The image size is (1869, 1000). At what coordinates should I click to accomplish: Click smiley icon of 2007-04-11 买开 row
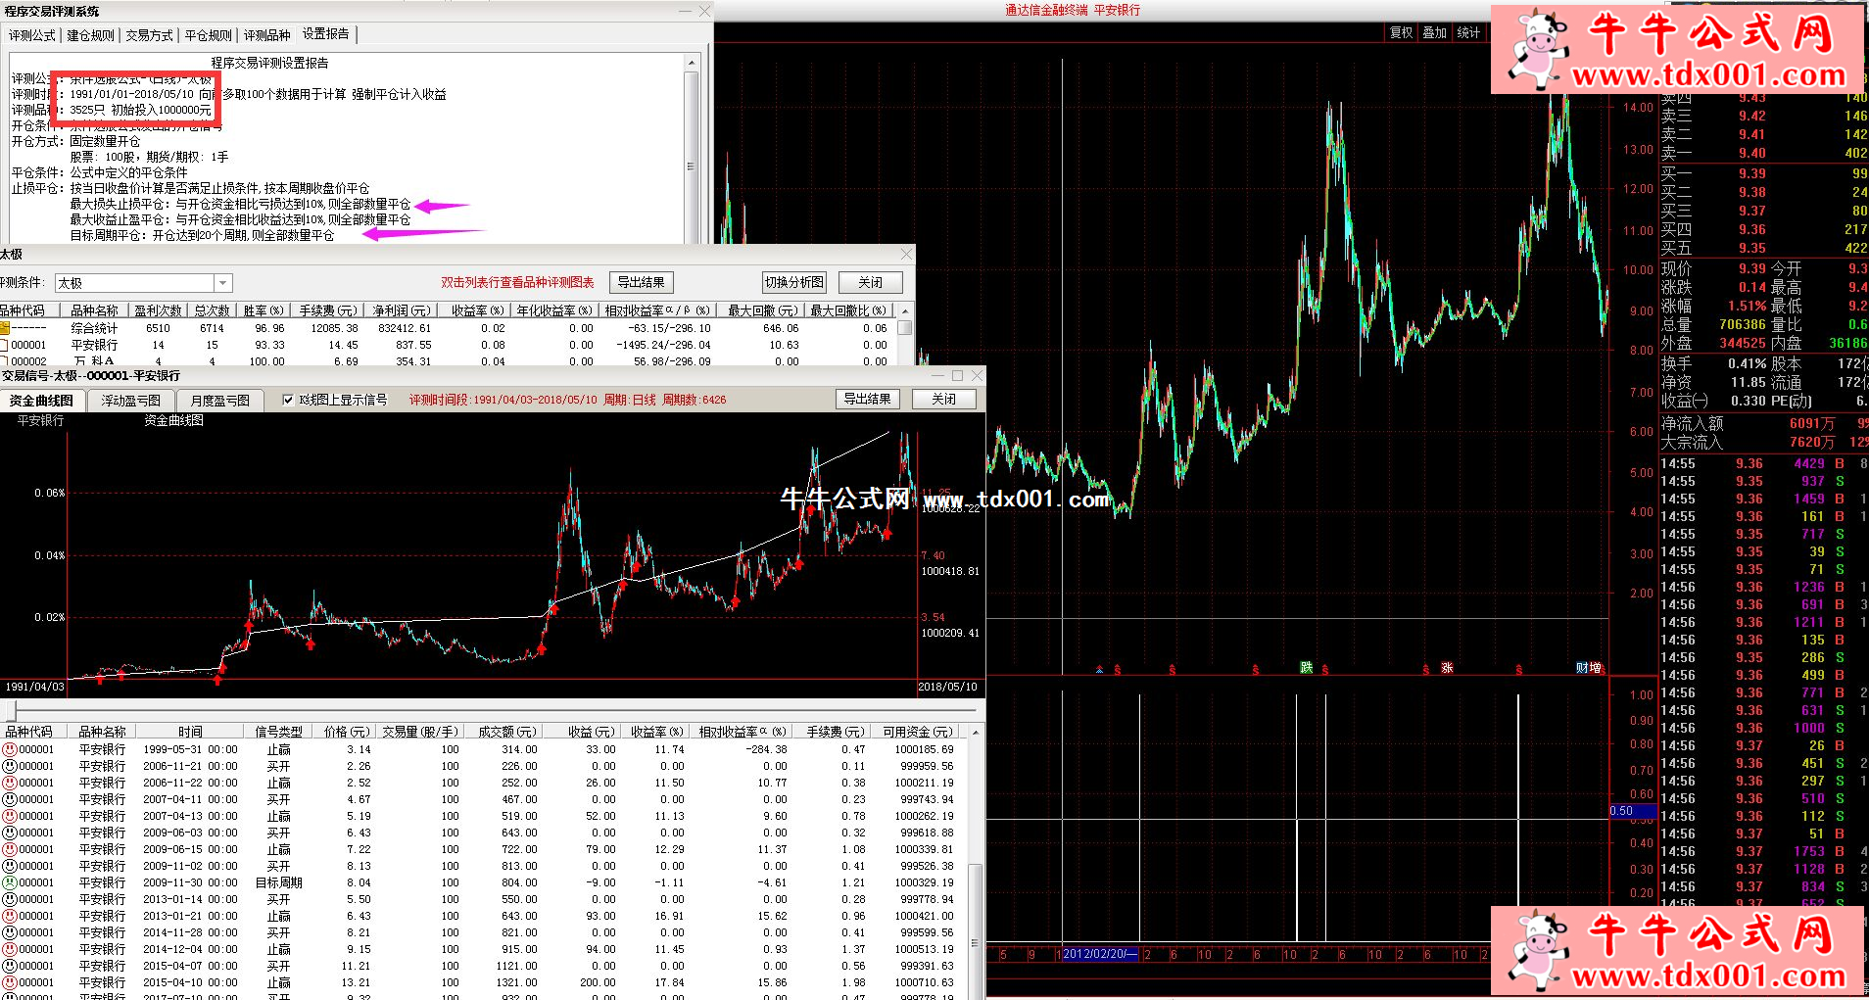pyautogui.click(x=10, y=799)
